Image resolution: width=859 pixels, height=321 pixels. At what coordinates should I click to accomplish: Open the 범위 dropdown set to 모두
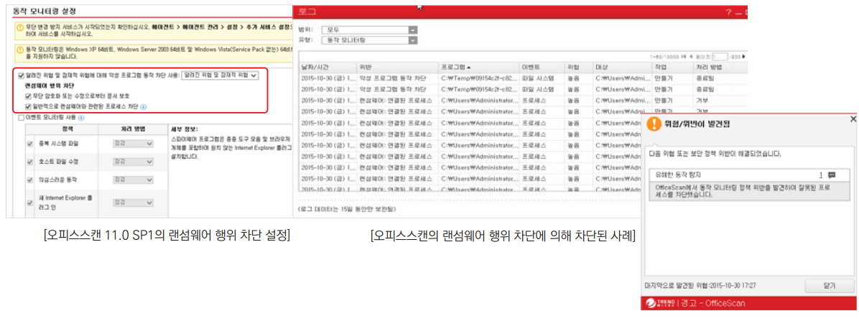[x=368, y=29]
